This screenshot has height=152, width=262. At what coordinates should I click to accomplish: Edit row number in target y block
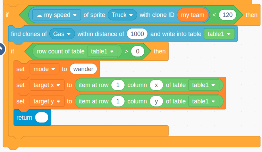tap(118, 101)
